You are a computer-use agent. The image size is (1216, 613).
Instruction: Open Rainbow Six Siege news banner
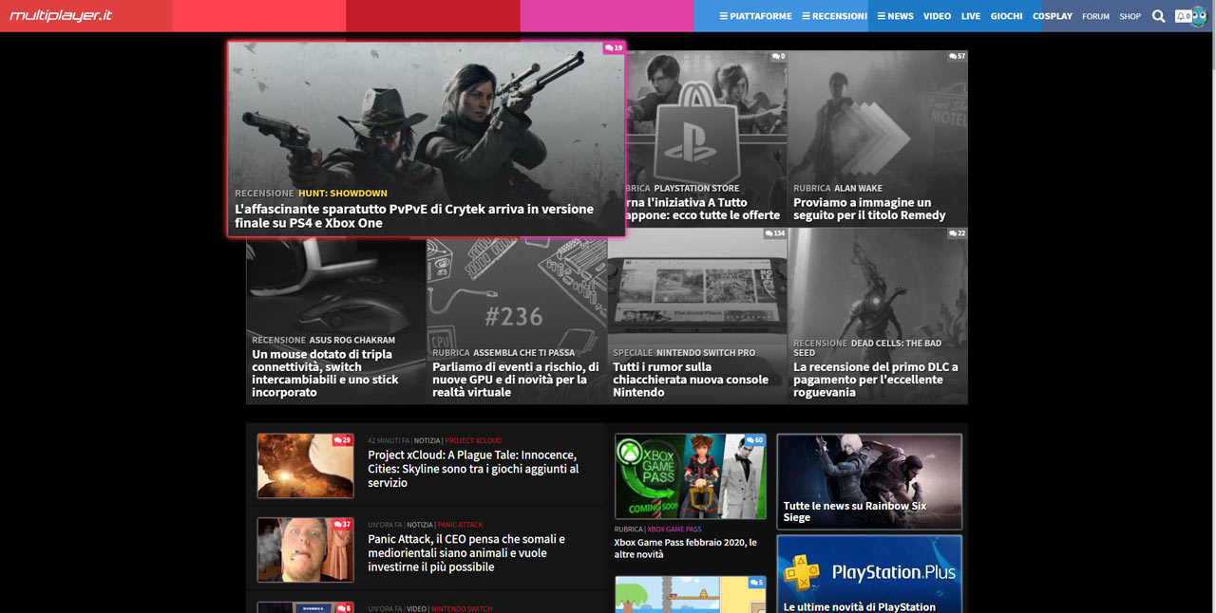pyautogui.click(x=869, y=481)
